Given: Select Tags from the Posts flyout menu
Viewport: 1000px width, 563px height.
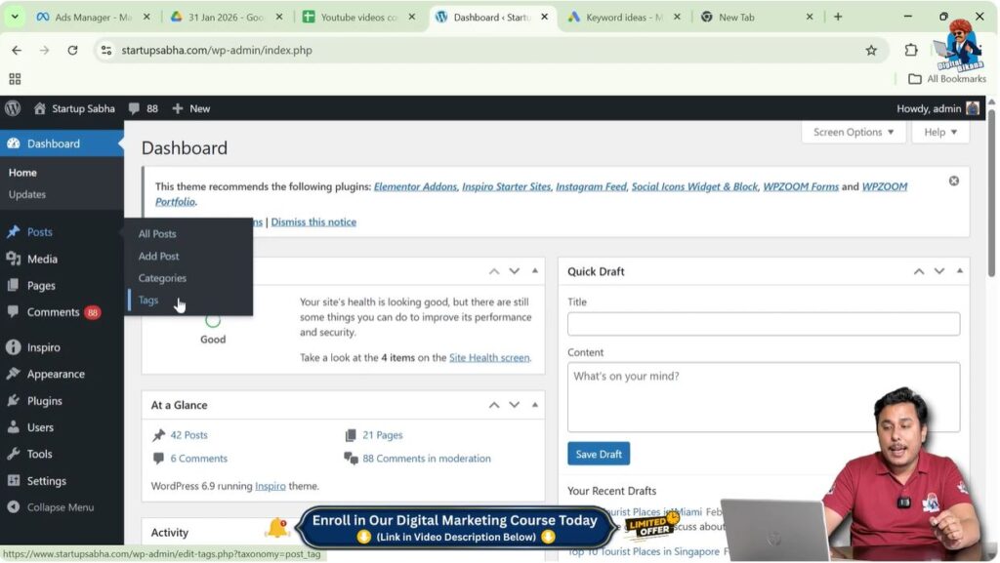Looking at the screenshot, I should pos(147,300).
